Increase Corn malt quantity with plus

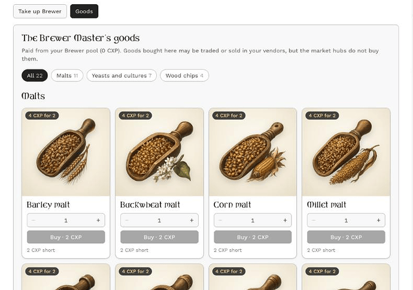pyautogui.click(x=285, y=220)
